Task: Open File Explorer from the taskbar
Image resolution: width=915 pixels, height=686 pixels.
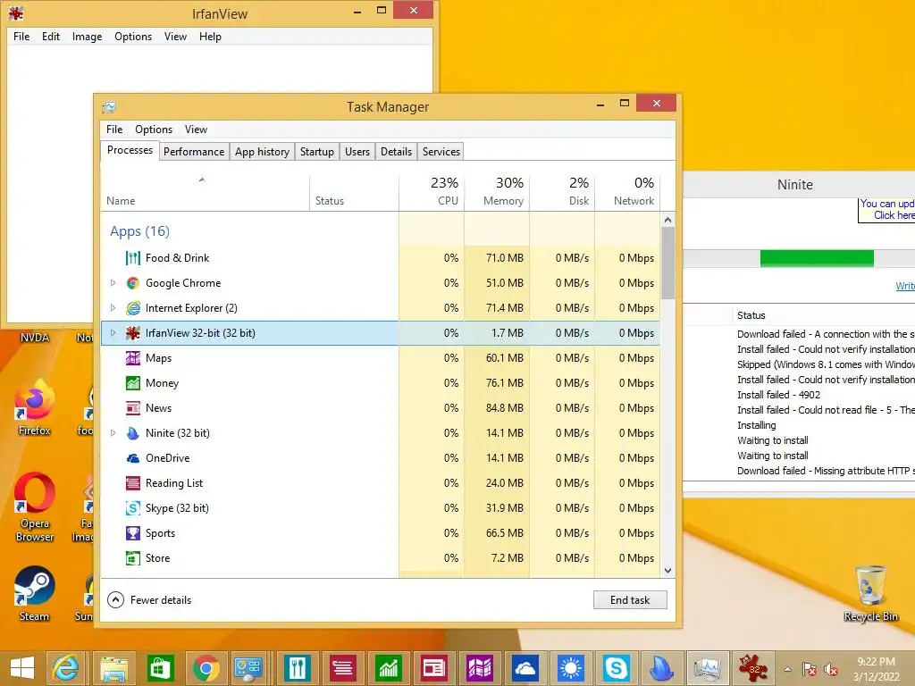Action: (x=113, y=668)
